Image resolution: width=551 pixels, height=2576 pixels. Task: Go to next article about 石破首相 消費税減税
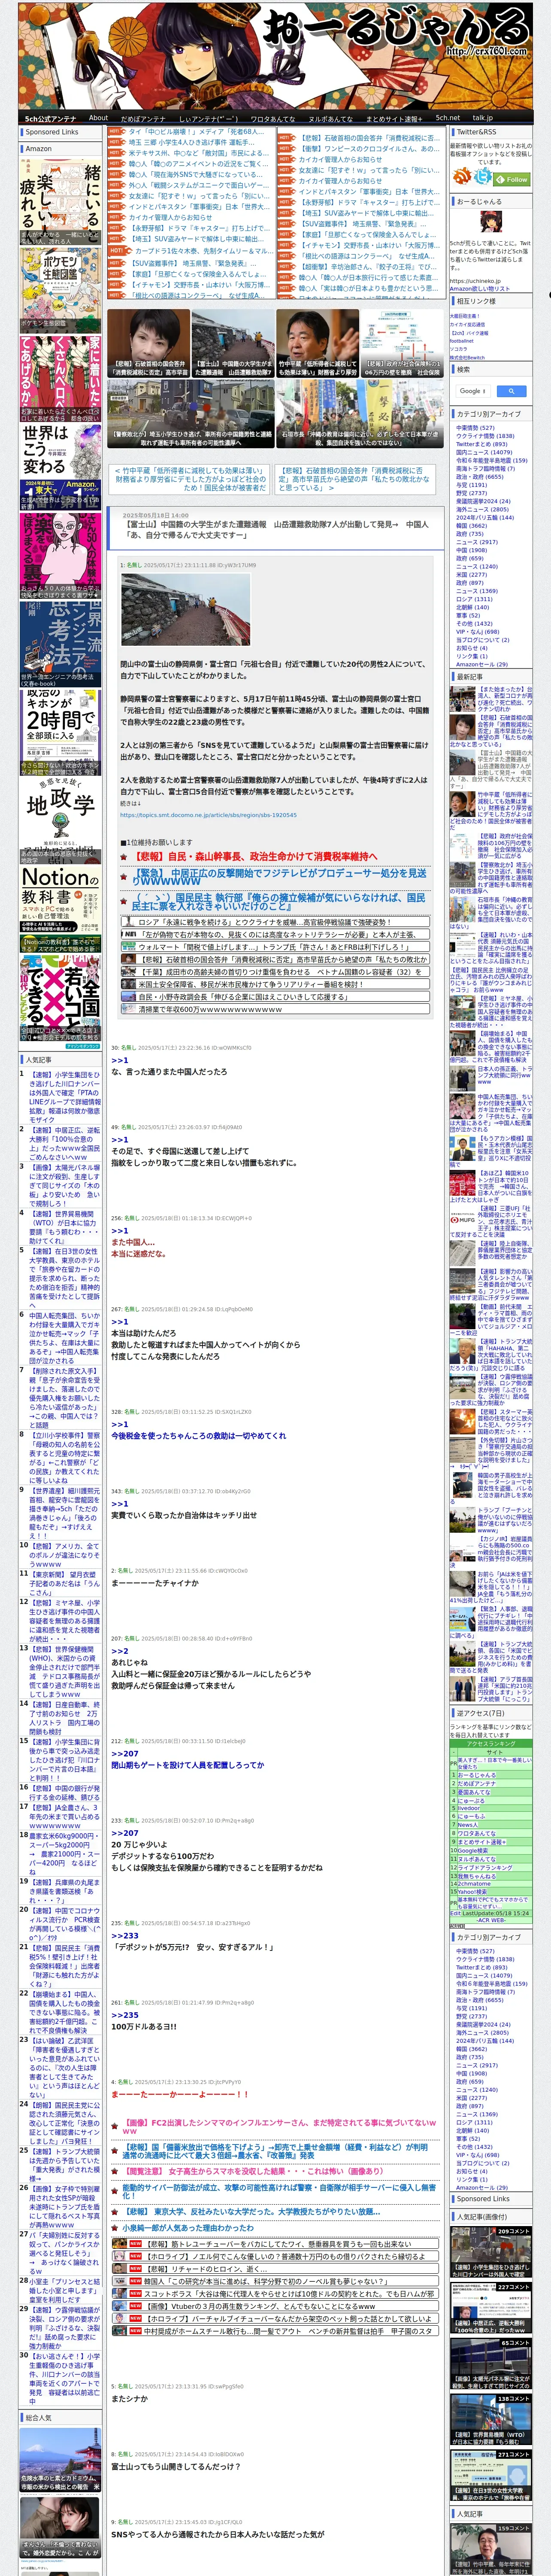354,480
